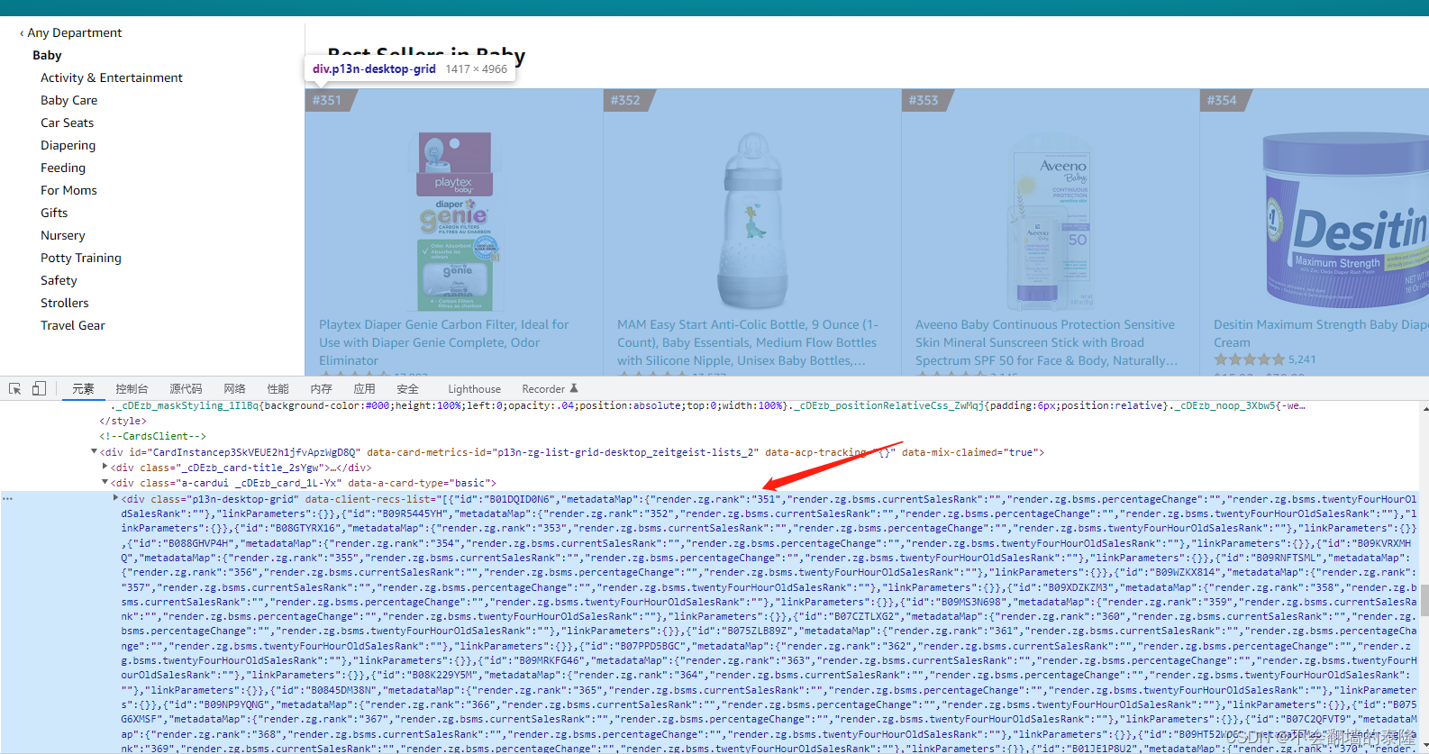The height and width of the screenshot is (754, 1429).
Task: Toggle the device toolbar icon
Action: pos(39,388)
